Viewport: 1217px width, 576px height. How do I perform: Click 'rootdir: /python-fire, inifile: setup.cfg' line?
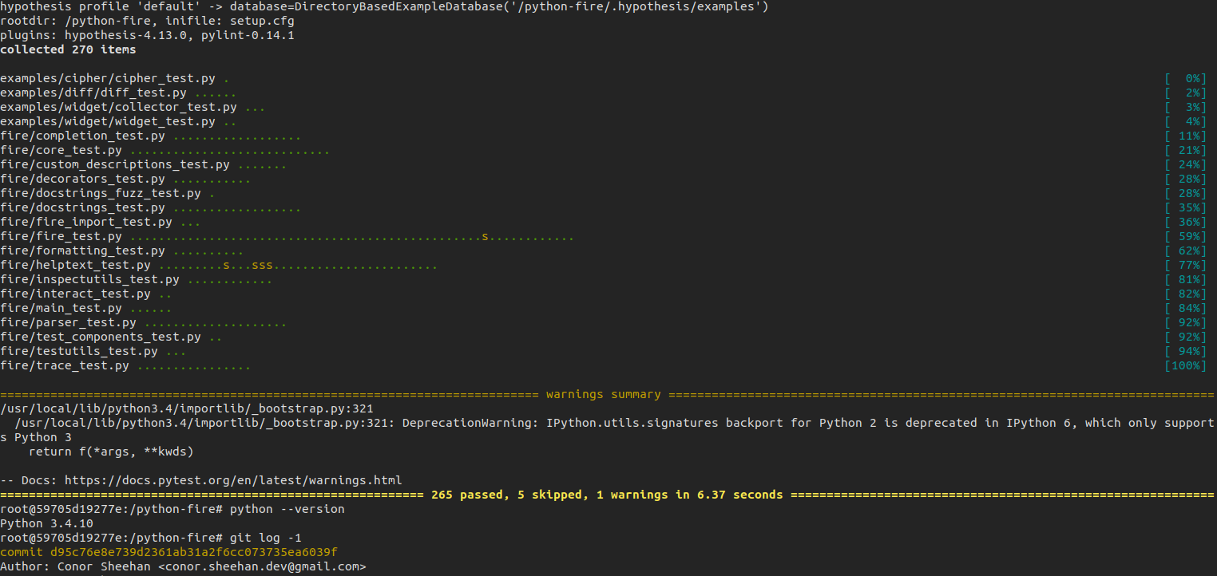[147, 21]
